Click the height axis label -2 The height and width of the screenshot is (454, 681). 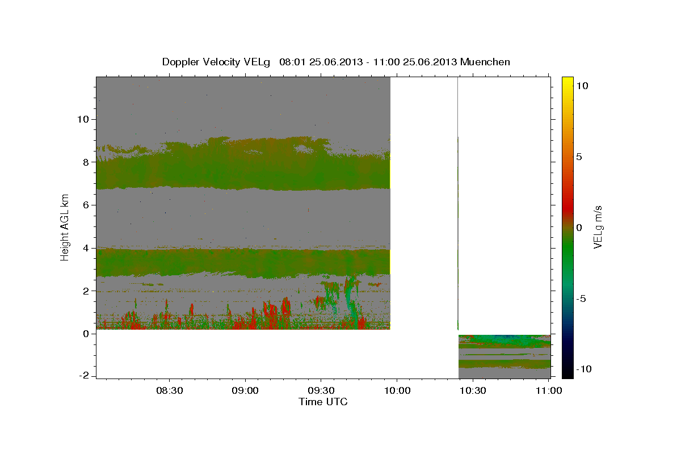pos(85,376)
